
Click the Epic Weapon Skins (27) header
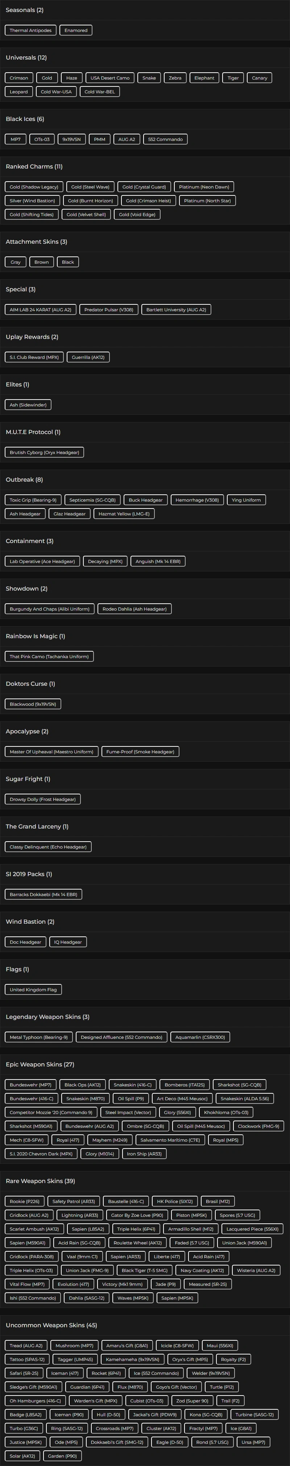click(x=40, y=1065)
